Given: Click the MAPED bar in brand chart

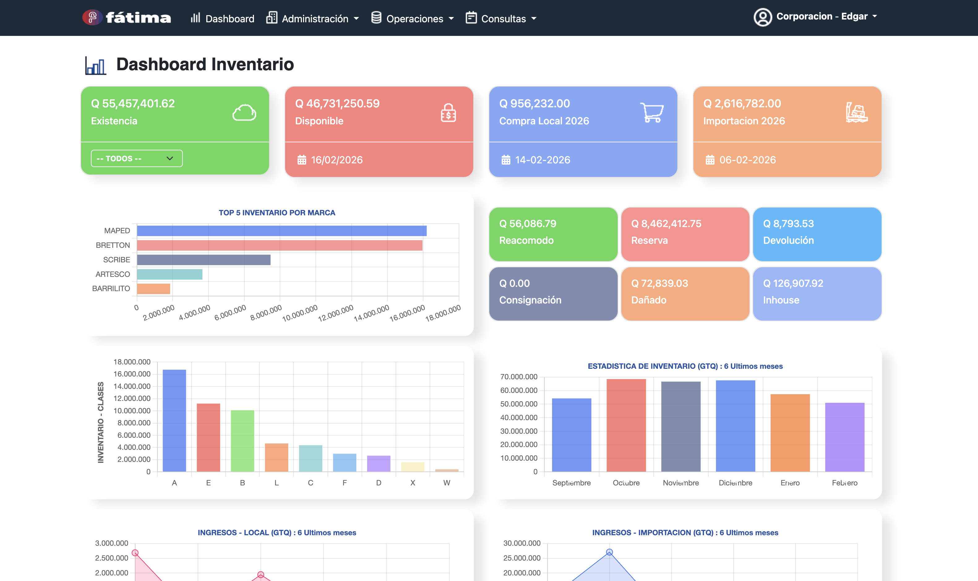Looking at the screenshot, I should pyautogui.click(x=282, y=231).
